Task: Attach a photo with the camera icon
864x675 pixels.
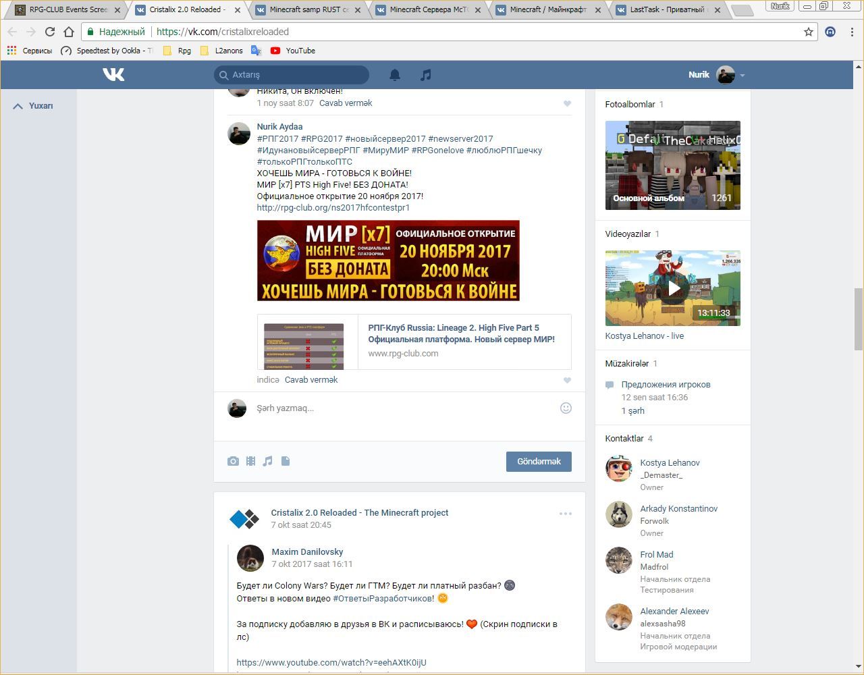Action: (233, 461)
